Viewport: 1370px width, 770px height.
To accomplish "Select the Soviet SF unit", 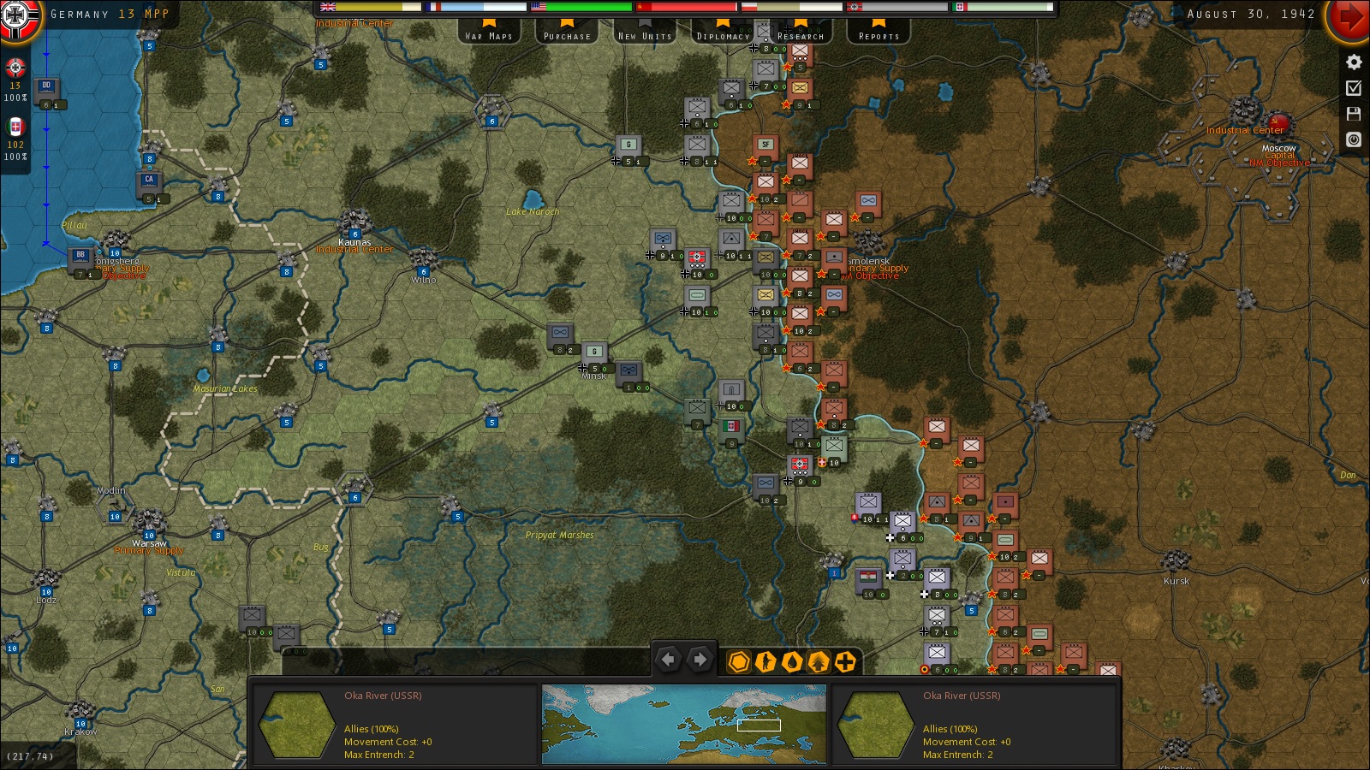I will tap(765, 145).
